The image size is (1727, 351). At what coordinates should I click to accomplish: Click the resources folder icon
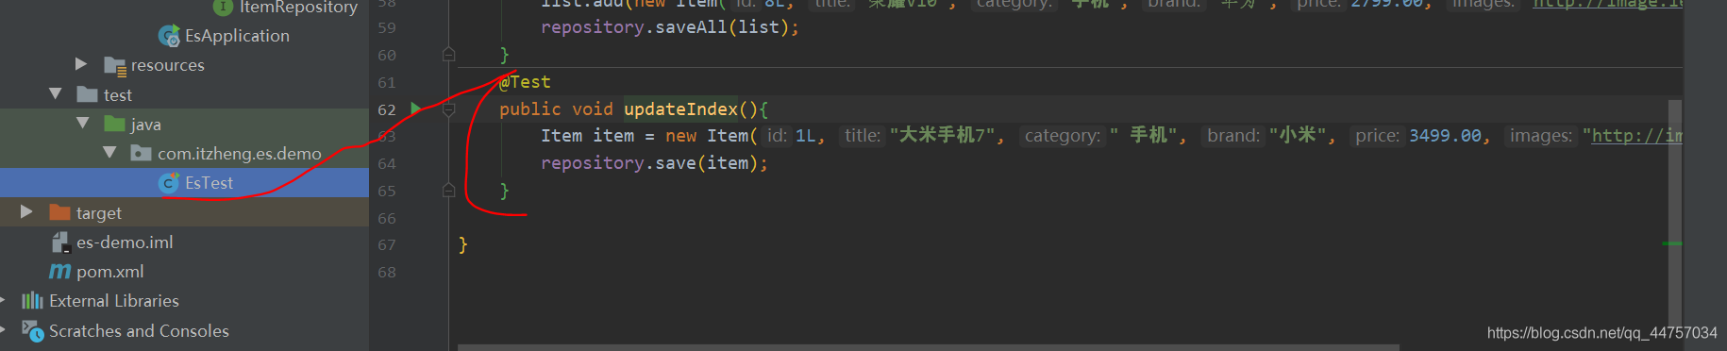[x=115, y=66]
